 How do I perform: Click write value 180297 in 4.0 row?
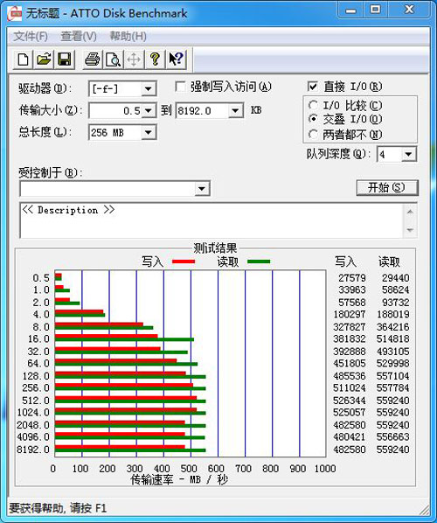(x=350, y=315)
